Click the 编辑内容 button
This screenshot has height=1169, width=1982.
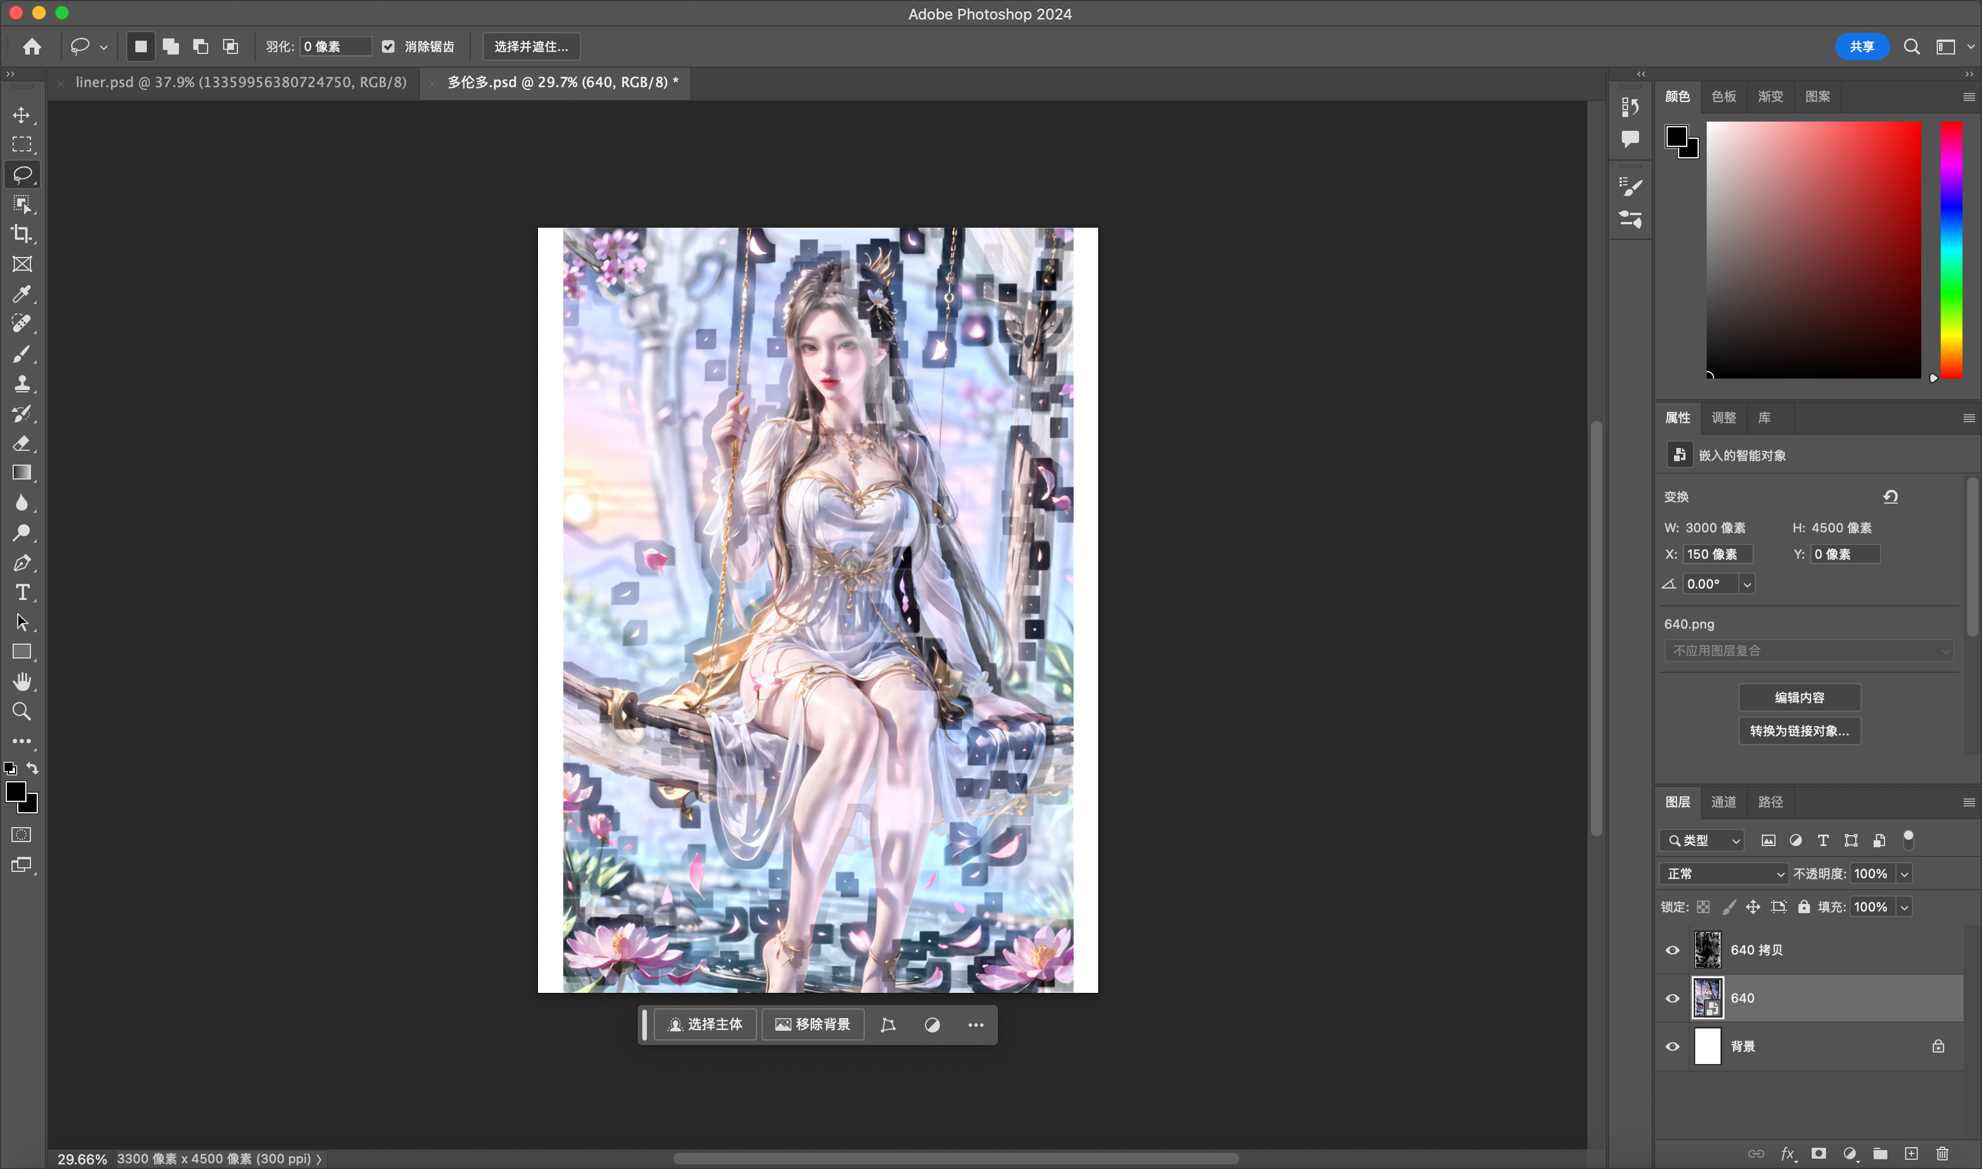1799,697
